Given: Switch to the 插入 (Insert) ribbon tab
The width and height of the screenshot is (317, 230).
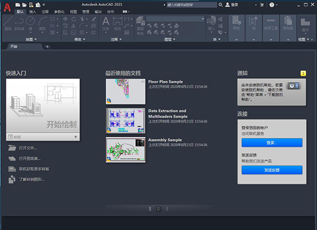Looking at the screenshot, I should 33,12.
